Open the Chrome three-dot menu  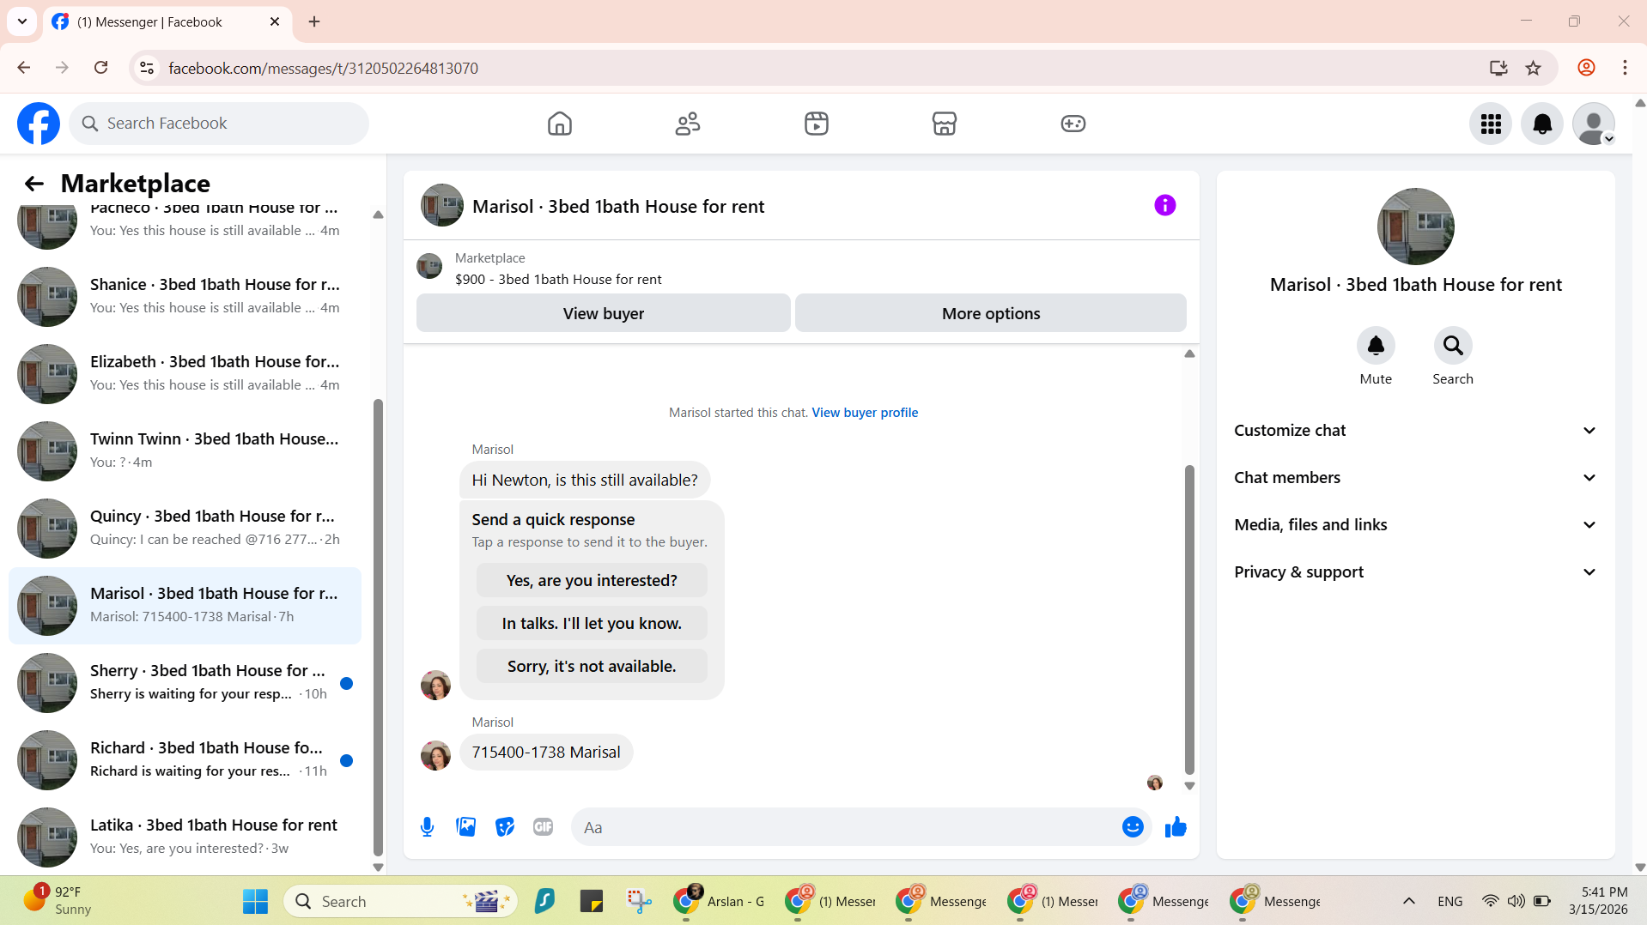pos(1625,68)
